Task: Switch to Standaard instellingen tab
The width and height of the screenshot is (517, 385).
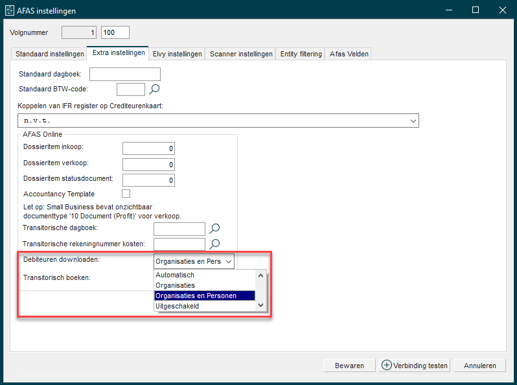Action: click(49, 54)
